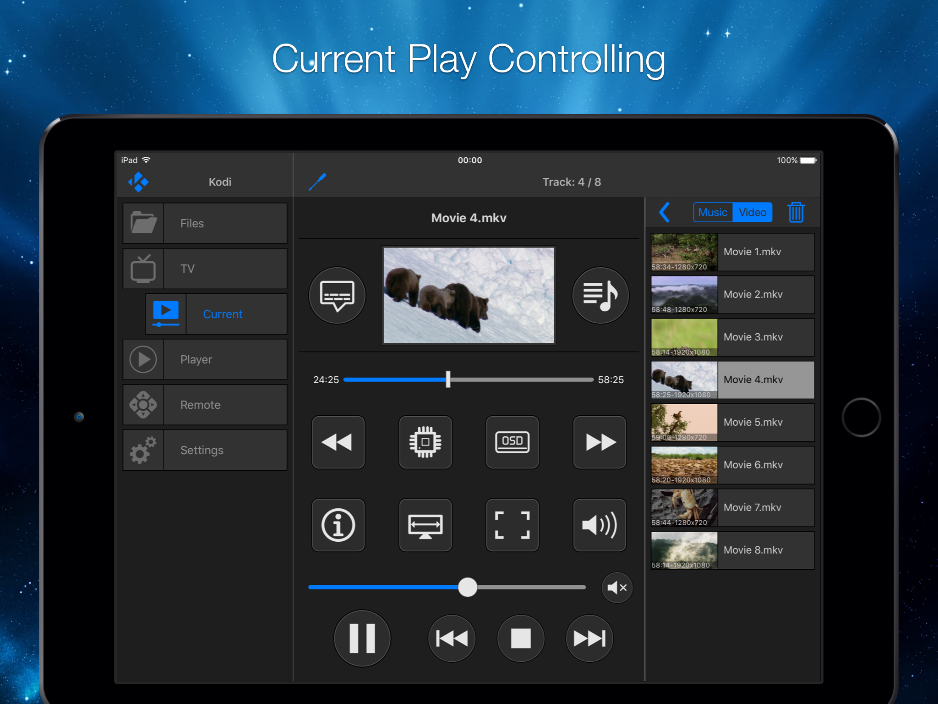This screenshot has width=938, height=704.
Task: Show the OSD overlay
Action: click(x=512, y=442)
